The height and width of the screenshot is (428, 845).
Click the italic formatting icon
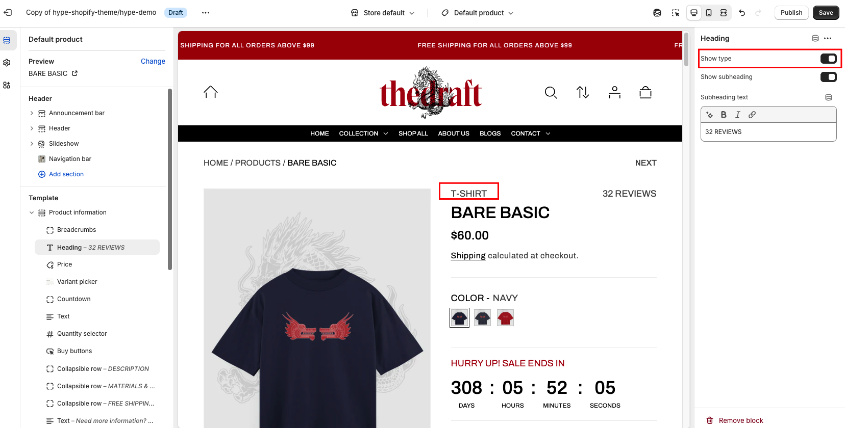tap(738, 115)
